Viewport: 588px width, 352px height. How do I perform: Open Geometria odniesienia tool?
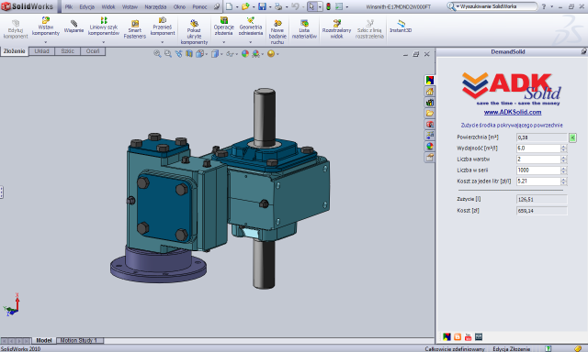click(251, 27)
